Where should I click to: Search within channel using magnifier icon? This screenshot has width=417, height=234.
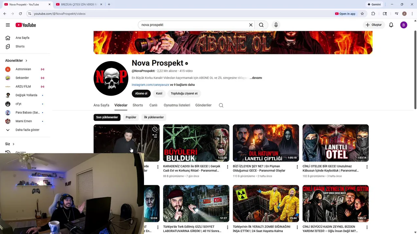tap(221, 105)
